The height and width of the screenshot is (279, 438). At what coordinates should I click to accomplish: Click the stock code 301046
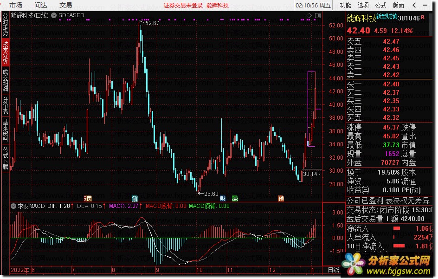[409, 19]
